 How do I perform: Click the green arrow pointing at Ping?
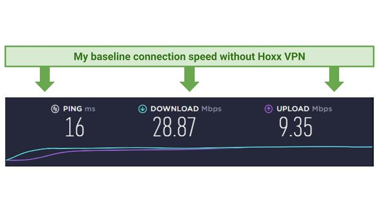45,79
